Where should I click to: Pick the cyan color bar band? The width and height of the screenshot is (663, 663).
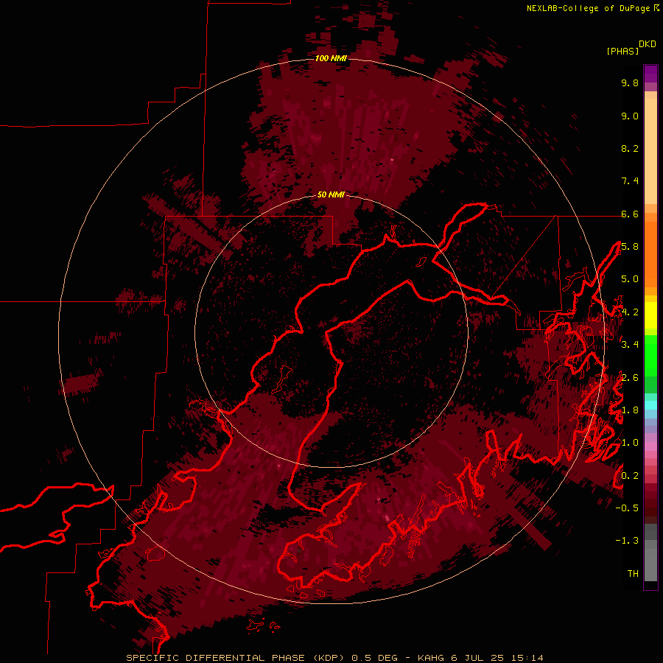click(650, 404)
